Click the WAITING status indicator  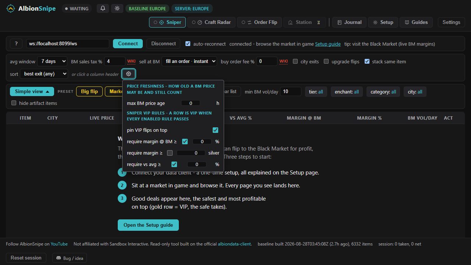click(77, 8)
